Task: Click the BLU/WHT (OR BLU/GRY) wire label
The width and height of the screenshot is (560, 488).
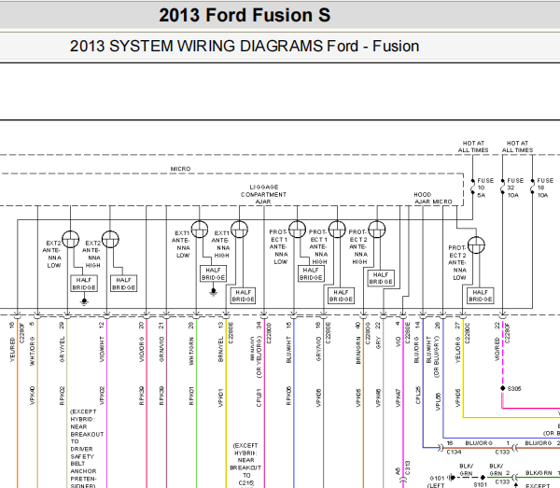Action: (432, 356)
